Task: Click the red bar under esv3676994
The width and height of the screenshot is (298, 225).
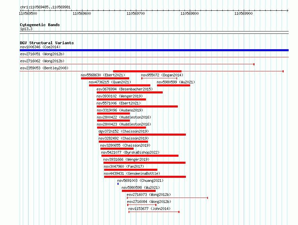Action: coord(130,92)
